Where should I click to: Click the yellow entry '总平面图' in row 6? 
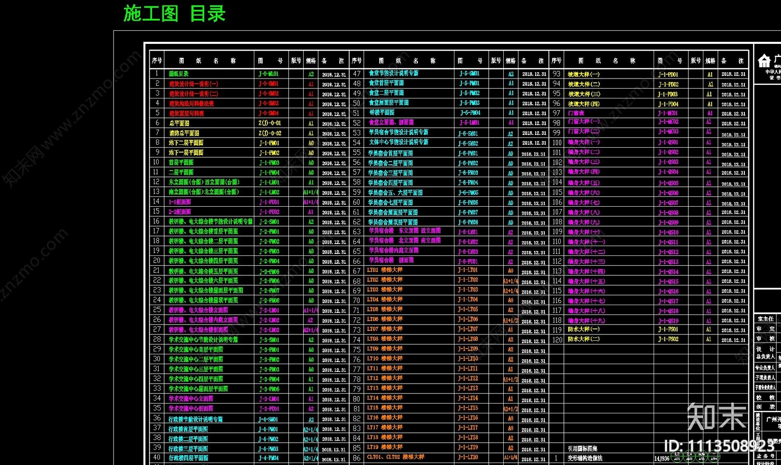coord(179,123)
